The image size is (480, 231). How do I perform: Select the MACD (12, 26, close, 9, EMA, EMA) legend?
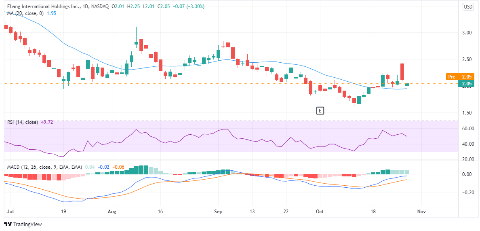[45, 167]
